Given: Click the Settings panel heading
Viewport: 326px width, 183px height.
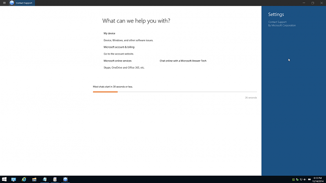Looking at the screenshot, I should tap(276, 14).
